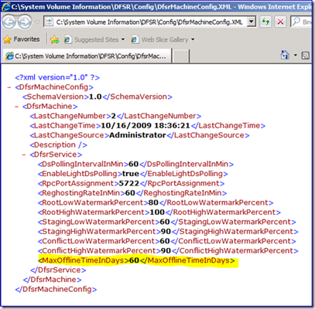Viewport: 315px width, 309px height.
Task: Collapse the DfsrMachineConfig XML node
Action: (9, 87)
